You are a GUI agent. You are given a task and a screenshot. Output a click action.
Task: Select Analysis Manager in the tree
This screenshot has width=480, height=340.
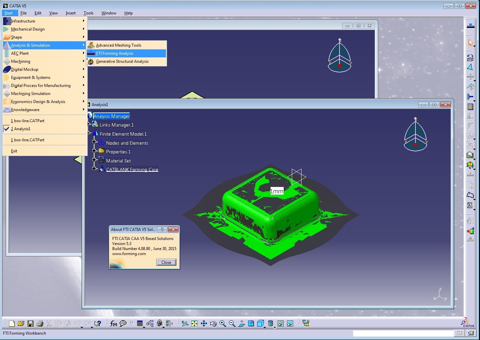pyautogui.click(x=112, y=116)
